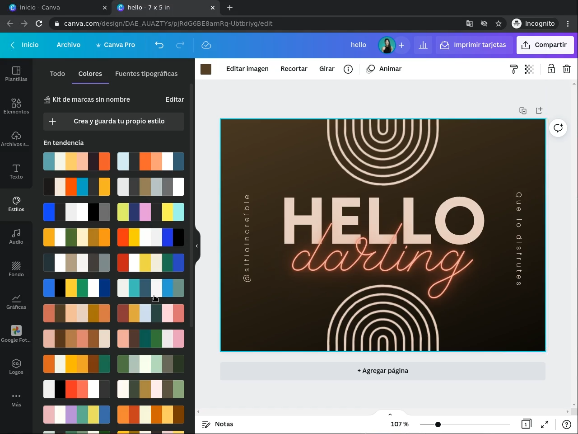Click the copy style paint roller icon
Viewport: 578px width, 434px height.
click(513, 69)
